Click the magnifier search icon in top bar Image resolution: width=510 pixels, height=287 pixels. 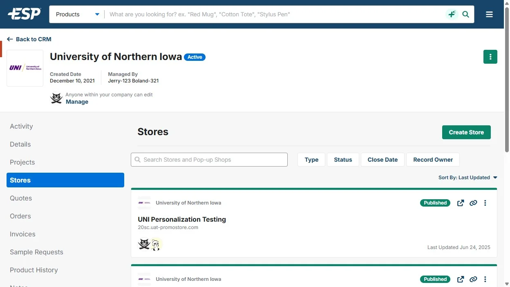tap(465, 14)
